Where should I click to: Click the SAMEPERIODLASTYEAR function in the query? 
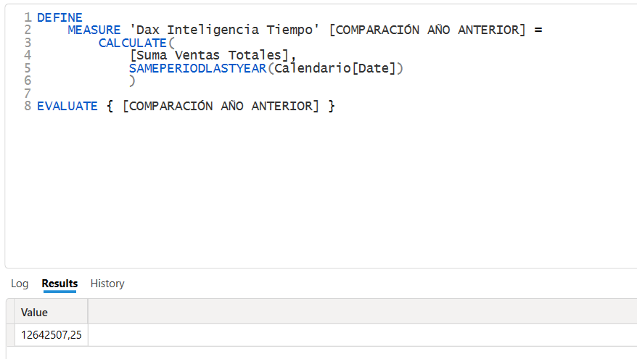(x=198, y=68)
